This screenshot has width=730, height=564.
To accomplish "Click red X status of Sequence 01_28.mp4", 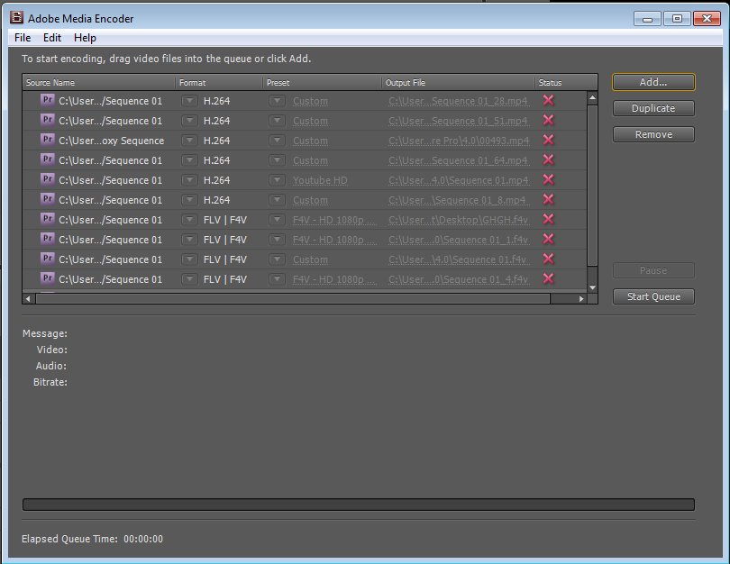I will [x=549, y=100].
